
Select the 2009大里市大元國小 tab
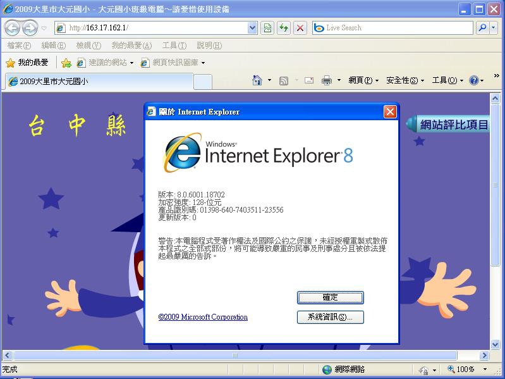click(99, 82)
